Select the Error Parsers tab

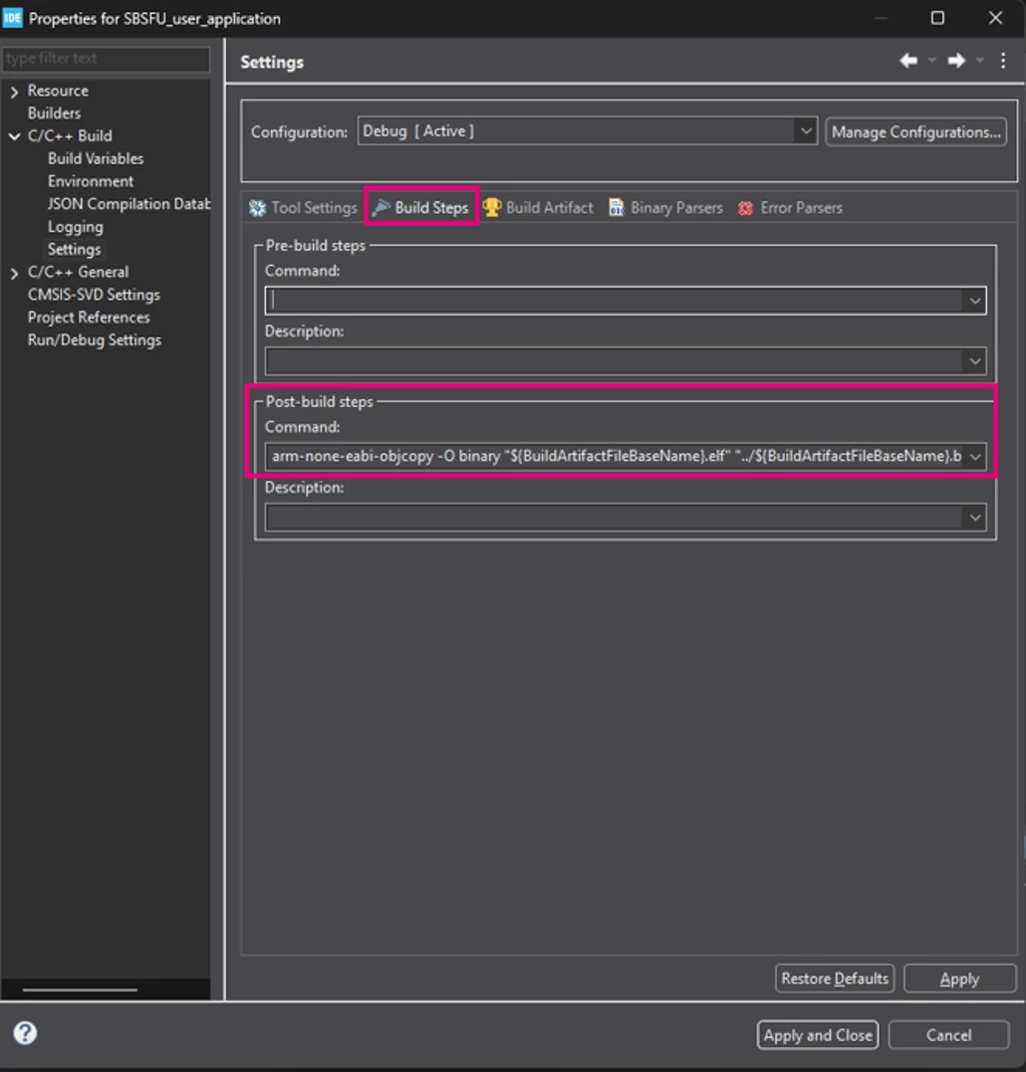pyautogui.click(x=790, y=208)
